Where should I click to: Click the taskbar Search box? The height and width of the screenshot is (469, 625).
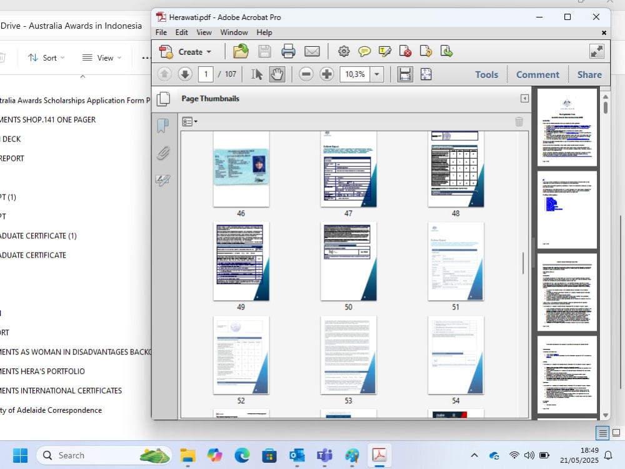pos(104,455)
